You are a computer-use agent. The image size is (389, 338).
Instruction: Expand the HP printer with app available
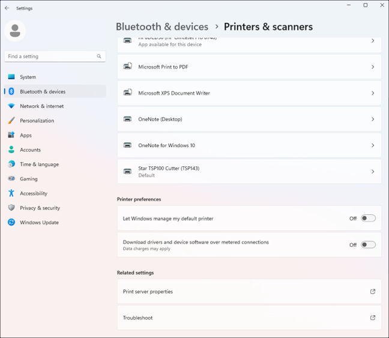[x=373, y=41]
